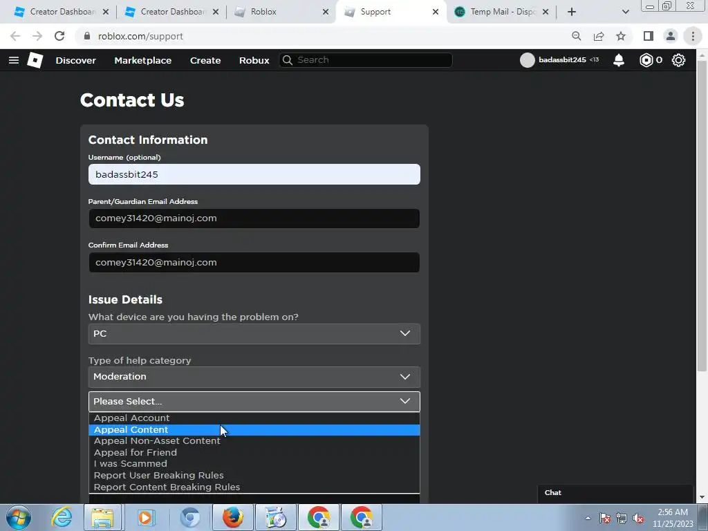Reload the page with browser refresh icon
The height and width of the screenshot is (531, 708).
click(x=59, y=36)
